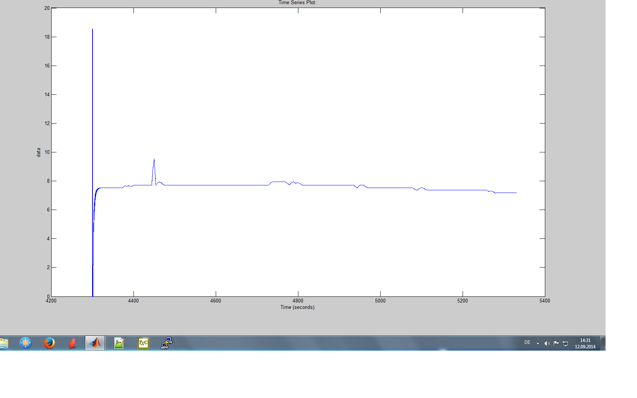637x398 pixels.
Task: Open the DE input language selector
Action: tap(527, 342)
